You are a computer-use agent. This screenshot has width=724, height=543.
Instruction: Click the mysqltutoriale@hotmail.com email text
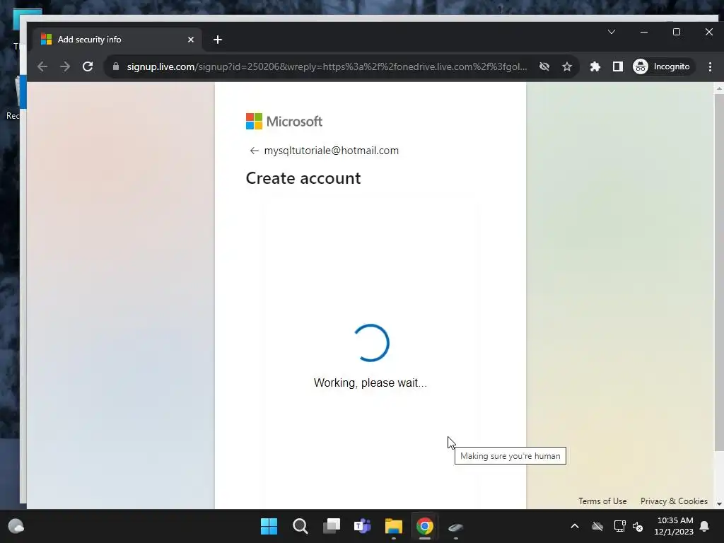tap(331, 151)
